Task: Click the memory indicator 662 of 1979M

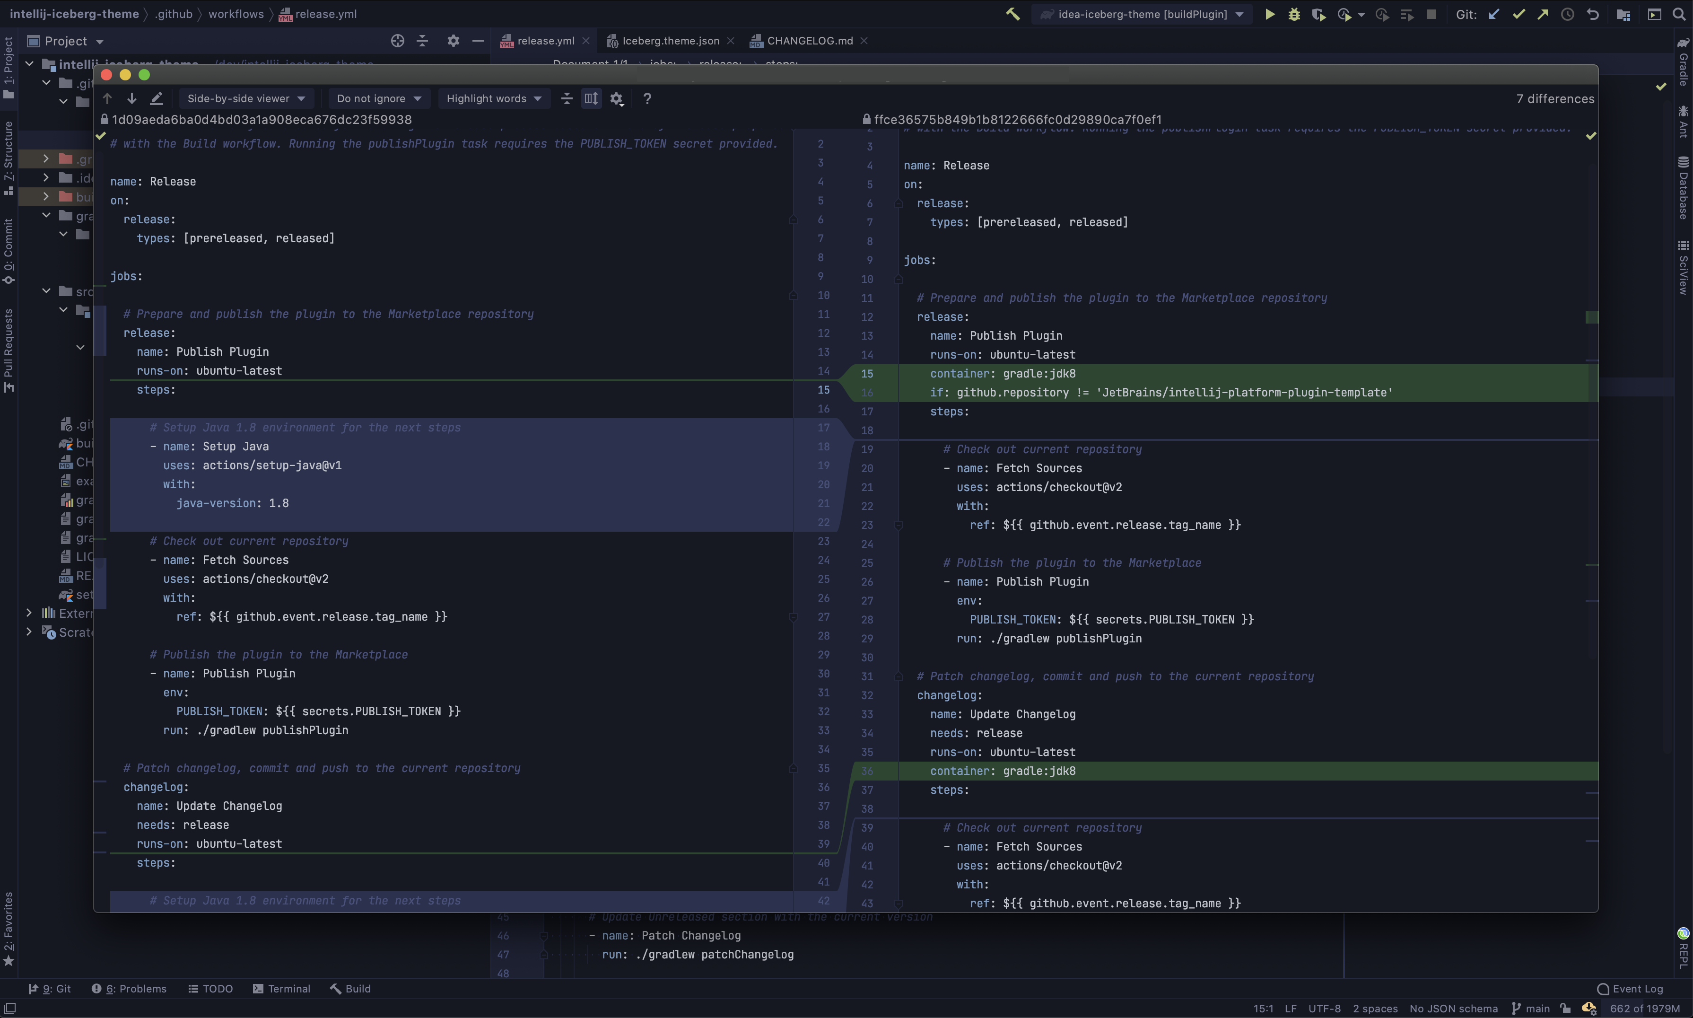Action: [x=1644, y=1009]
